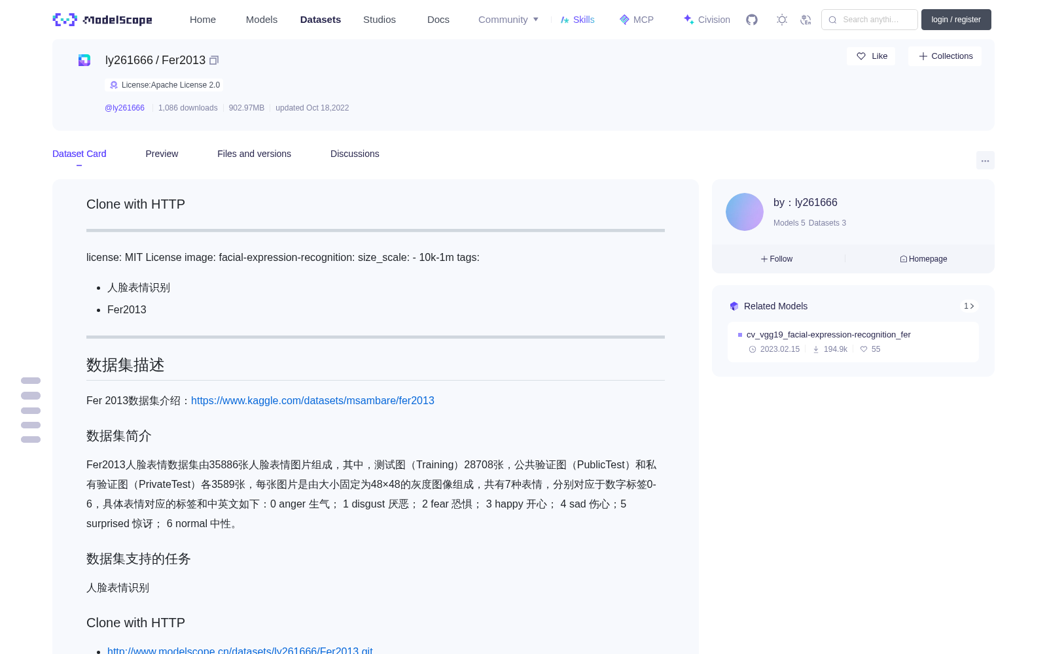1047x654 pixels.
Task: Open the cv_vgg19_facial-expression-recognition_fer model
Action: [828, 335]
